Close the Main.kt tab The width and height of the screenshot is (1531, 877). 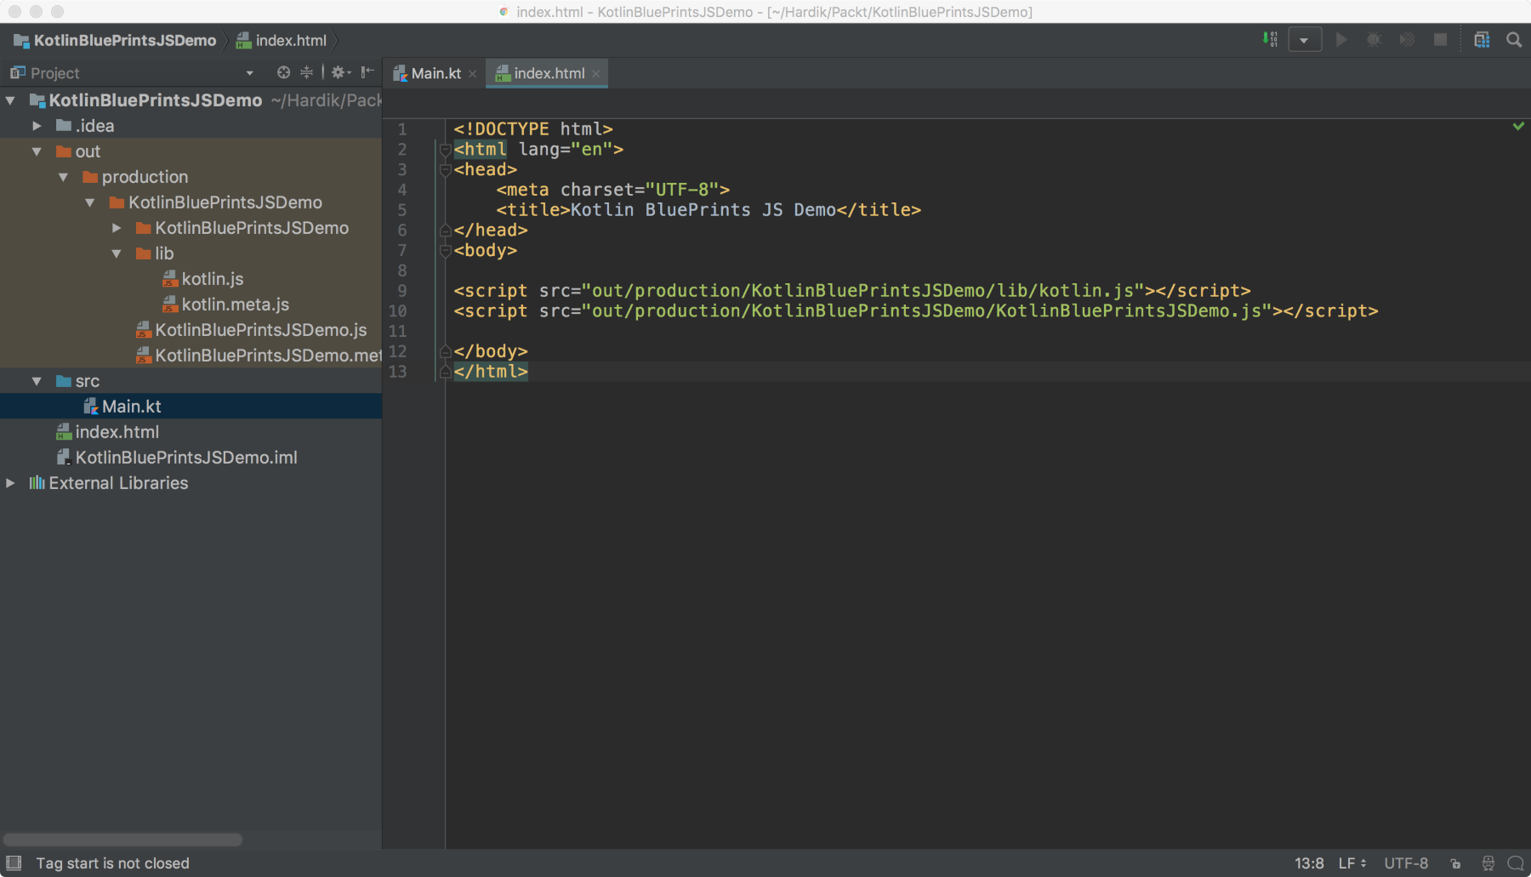[473, 74]
